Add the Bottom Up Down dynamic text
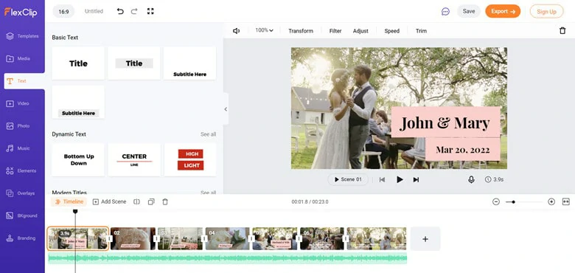 pos(78,159)
